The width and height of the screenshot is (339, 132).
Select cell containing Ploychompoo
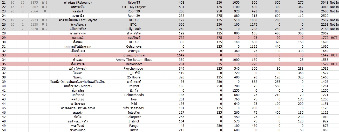click(134, 68)
